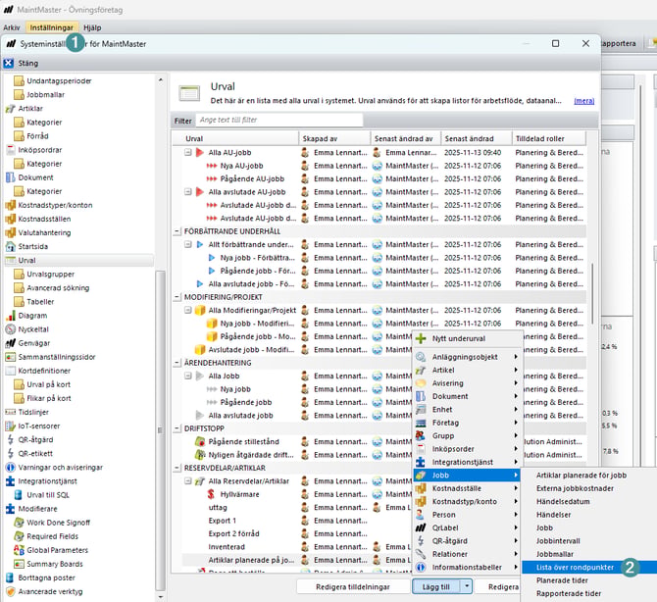Collapse the Alla Modifieringar/Projekt node
This screenshot has width=657, height=602.
click(x=188, y=310)
